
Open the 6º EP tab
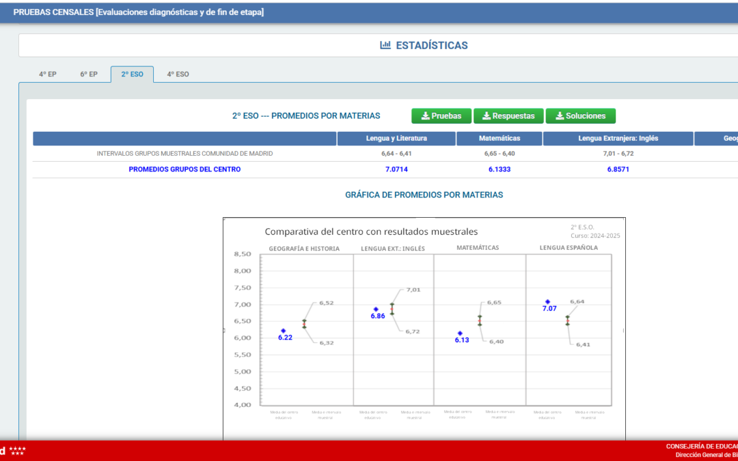[x=89, y=74]
